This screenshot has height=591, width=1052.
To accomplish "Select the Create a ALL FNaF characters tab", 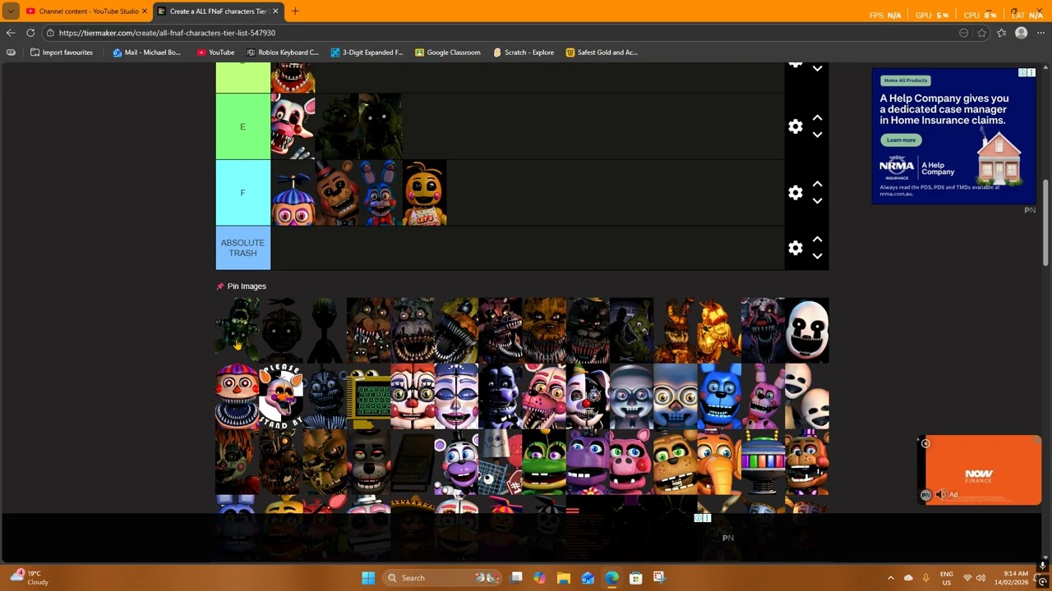I will [217, 11].
